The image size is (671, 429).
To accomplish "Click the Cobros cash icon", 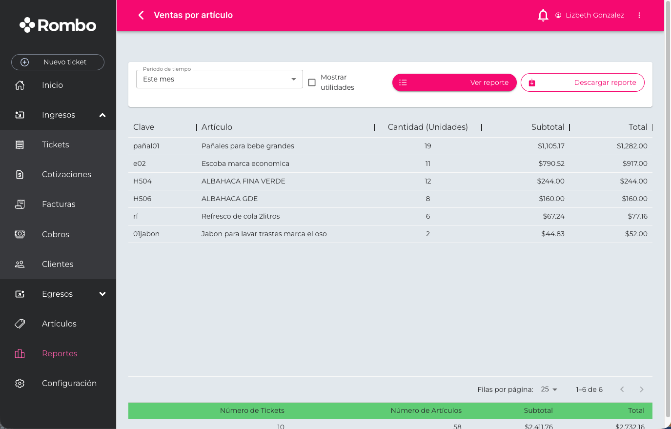I will click(20, 234).
